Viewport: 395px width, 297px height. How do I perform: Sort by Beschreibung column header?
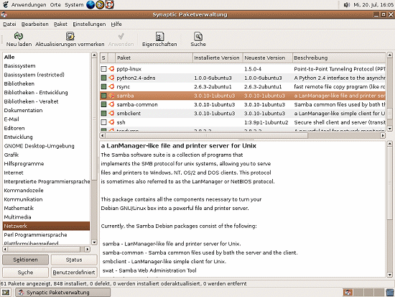pos(339,58)
